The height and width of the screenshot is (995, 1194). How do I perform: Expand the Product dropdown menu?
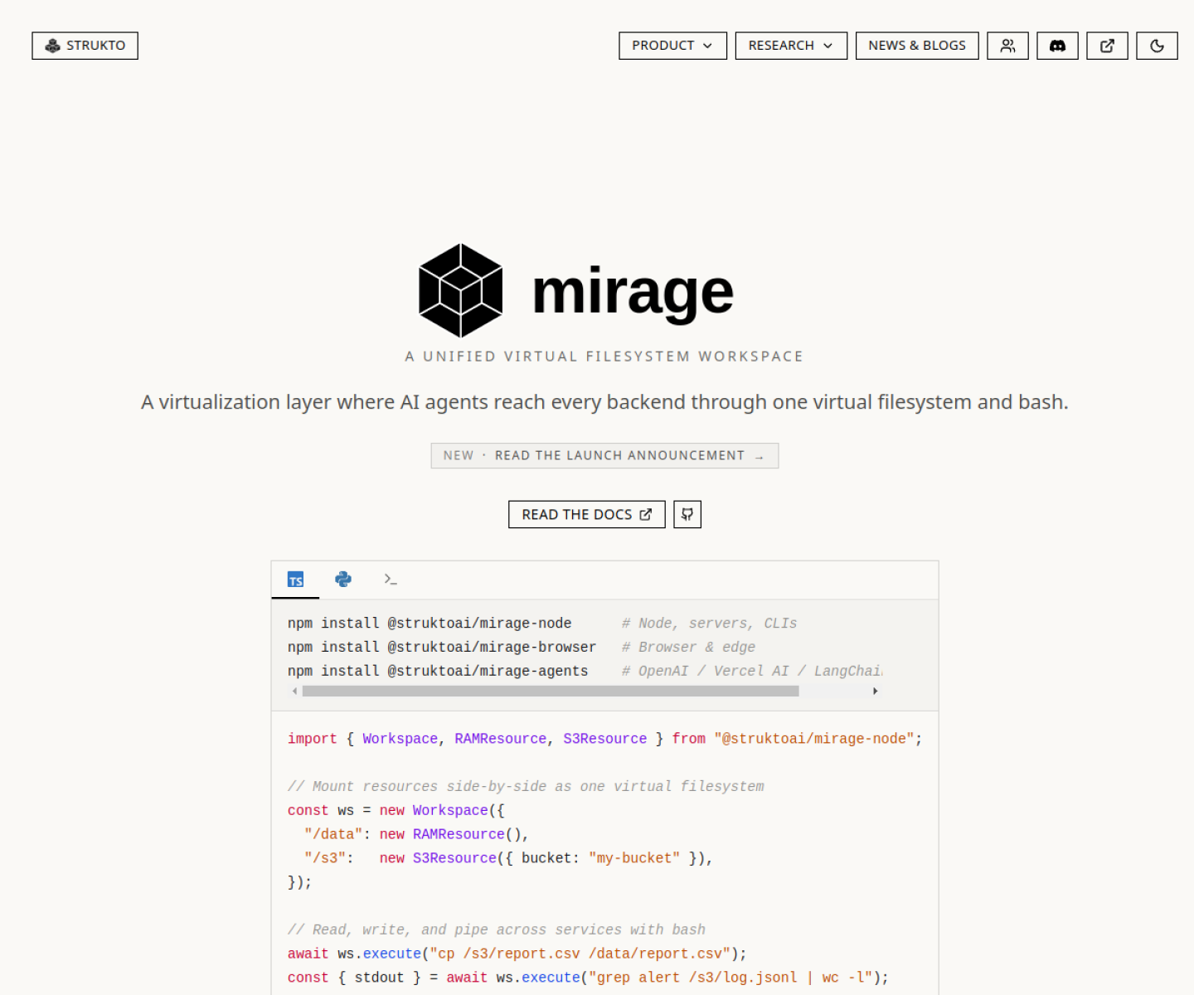tap(672, 46)
